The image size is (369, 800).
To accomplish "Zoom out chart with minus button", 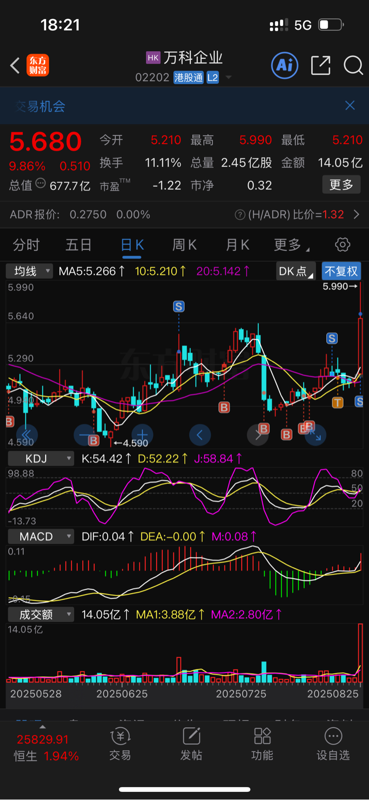I will pyautogui.click(x=84, y=435).
